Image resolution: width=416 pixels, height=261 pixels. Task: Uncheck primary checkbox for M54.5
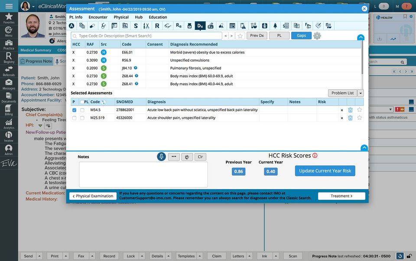74,110
